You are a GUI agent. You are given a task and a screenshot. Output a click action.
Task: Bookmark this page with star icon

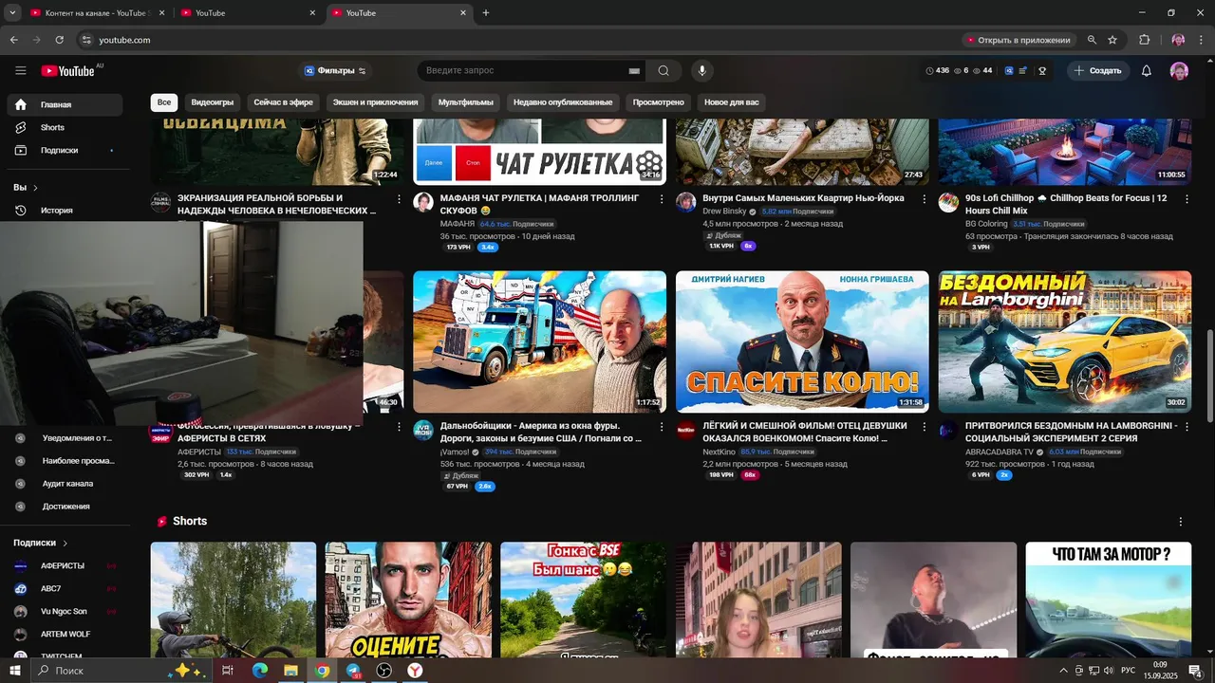coord(1112,40)
